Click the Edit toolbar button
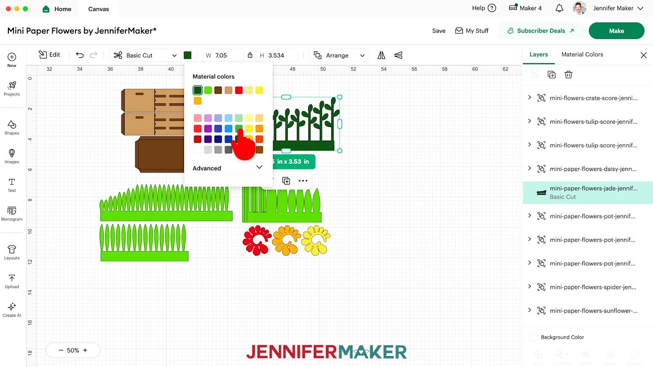 click(x=49, y=55)
